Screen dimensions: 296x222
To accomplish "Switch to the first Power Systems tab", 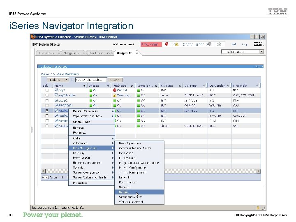I will tap(47, 53).
